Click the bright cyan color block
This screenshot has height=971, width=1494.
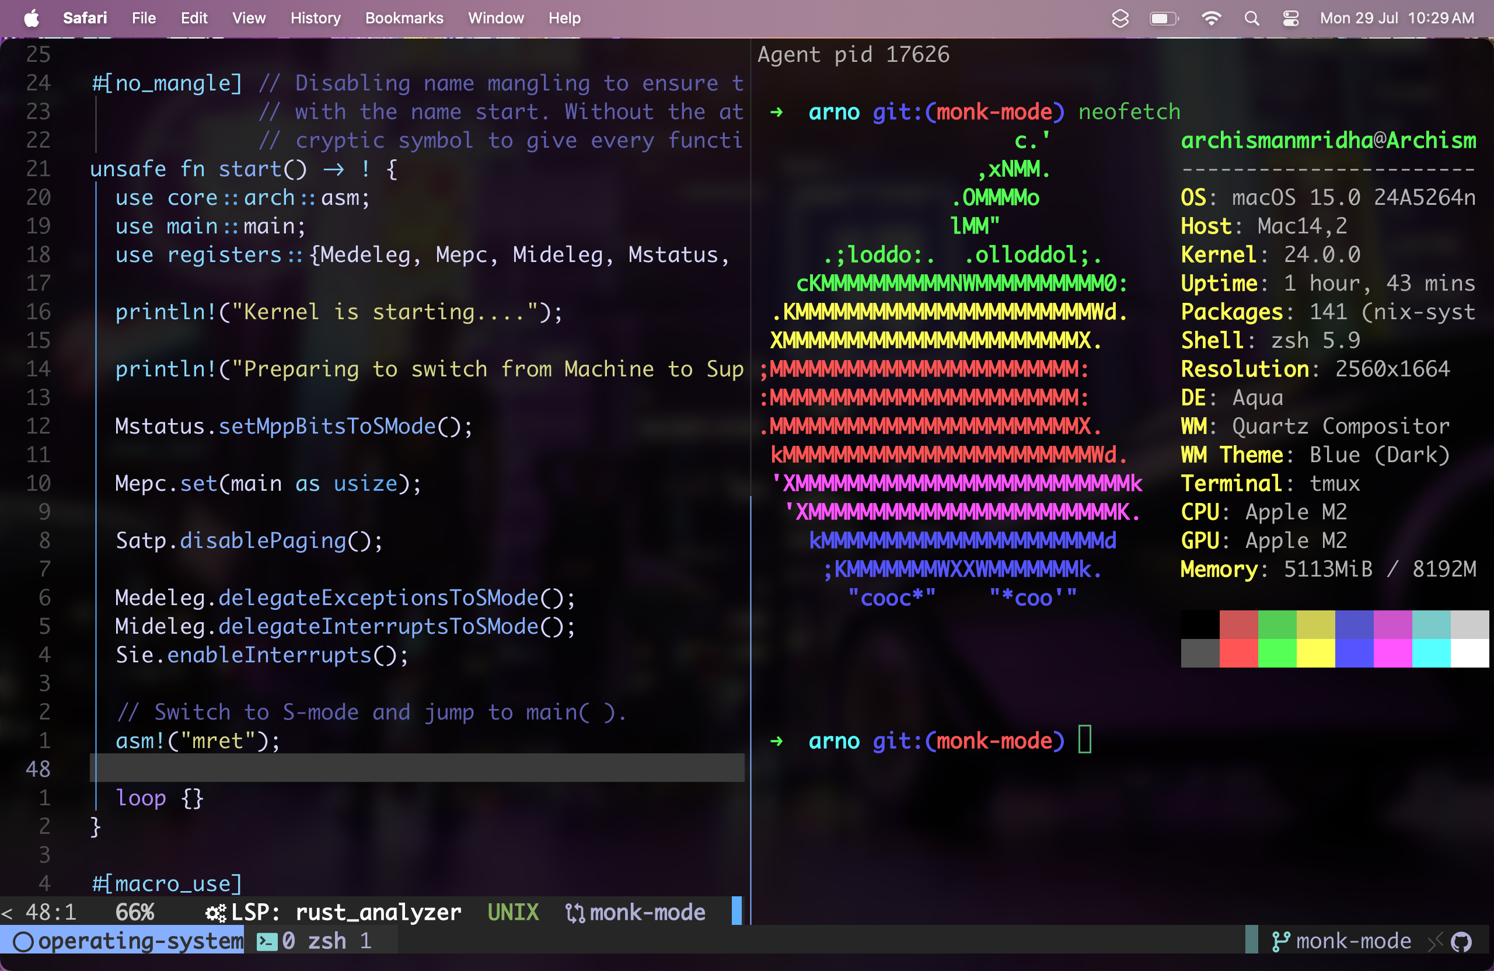coord(1431,653)
